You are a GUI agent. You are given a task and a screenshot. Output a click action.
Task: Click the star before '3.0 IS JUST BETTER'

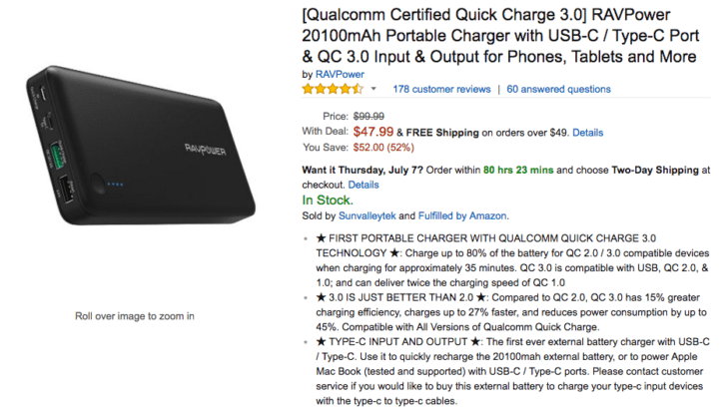[322, 296]
